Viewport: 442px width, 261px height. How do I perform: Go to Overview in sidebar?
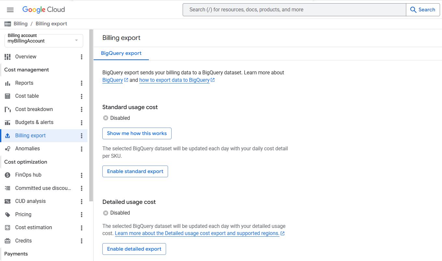26,57
